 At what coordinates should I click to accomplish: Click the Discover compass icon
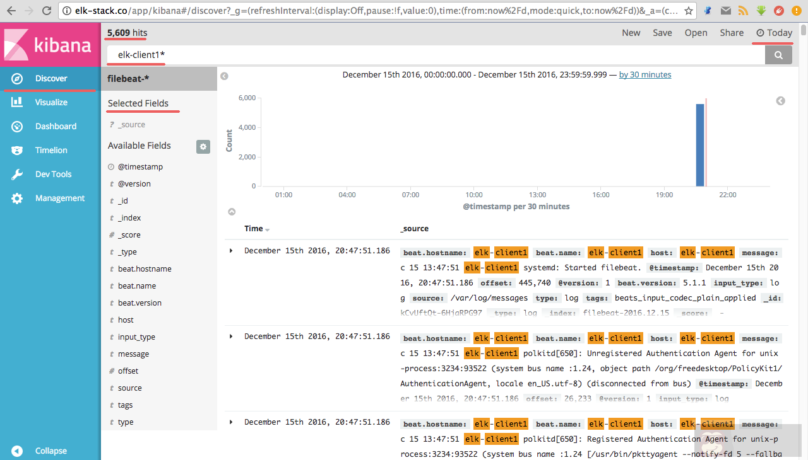point(18,78)
